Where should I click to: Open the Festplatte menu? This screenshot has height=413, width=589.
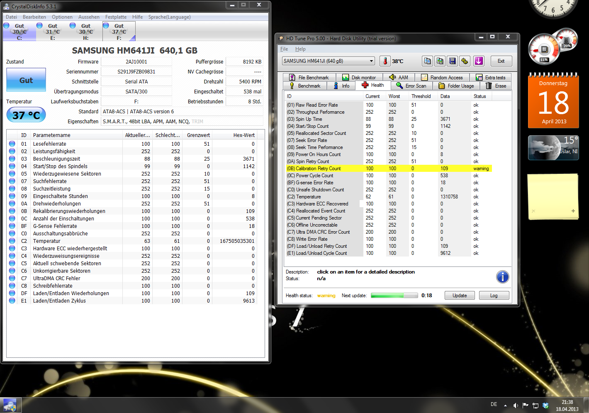tap(116, 17)
